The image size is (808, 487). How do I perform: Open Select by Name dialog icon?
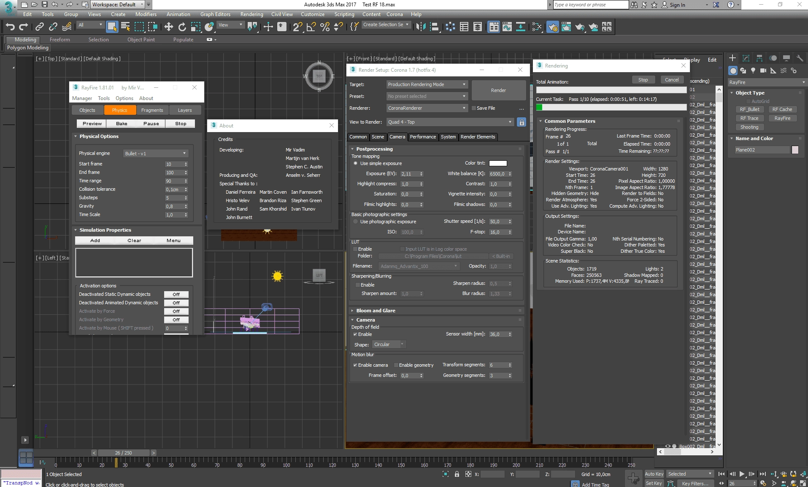point(126,27)
